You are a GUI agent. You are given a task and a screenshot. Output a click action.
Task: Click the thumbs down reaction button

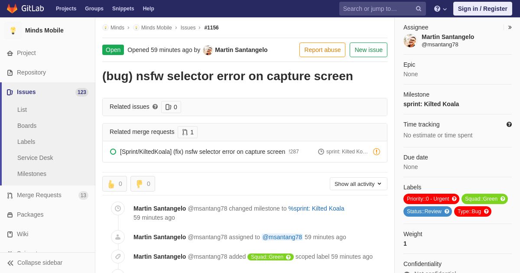click(x=143, y=184)
